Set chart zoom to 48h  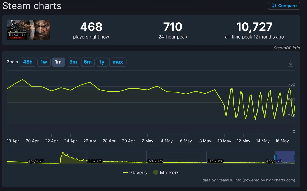pyautogui.click(x=28, y=62)
